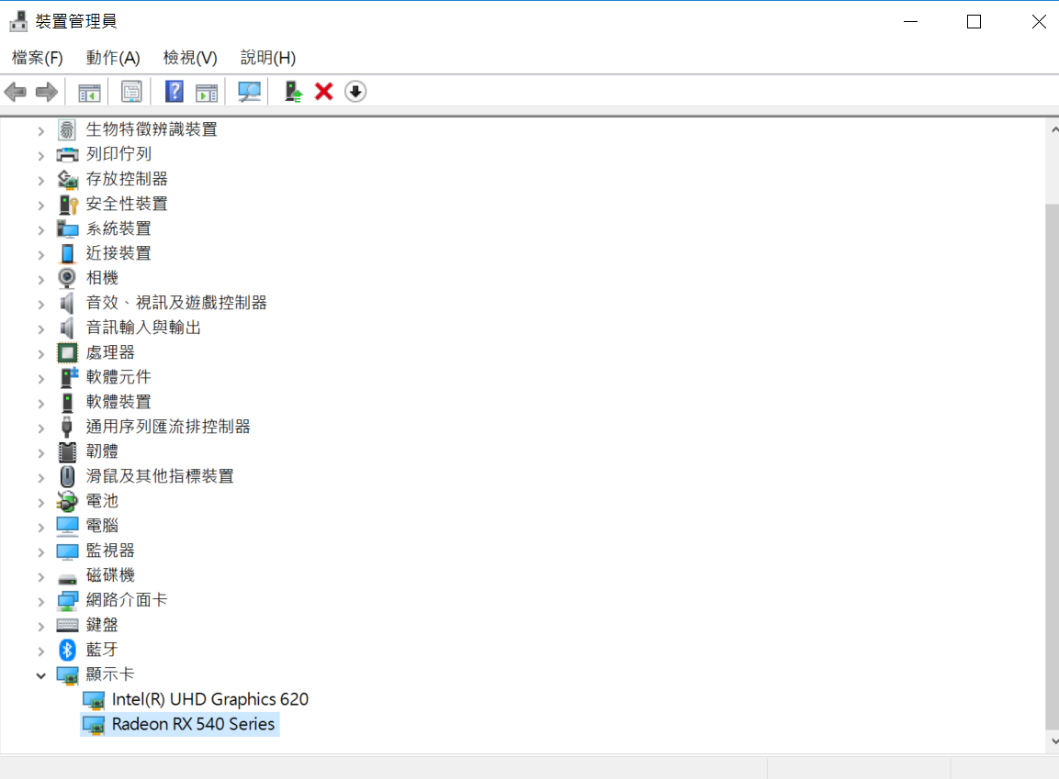Expand the 近接裝置 node
This screenshot has width=1059, height=779.
(40, 255)
